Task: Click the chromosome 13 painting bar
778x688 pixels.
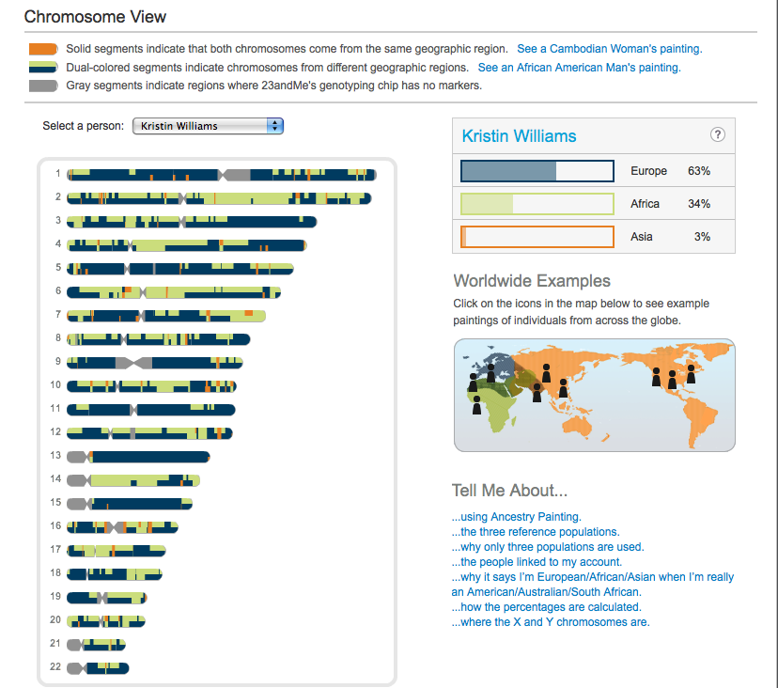Action: pos(138,456)
